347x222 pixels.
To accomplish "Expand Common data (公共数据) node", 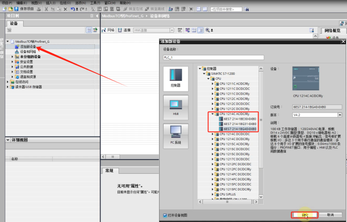I will tap(13, 67).
